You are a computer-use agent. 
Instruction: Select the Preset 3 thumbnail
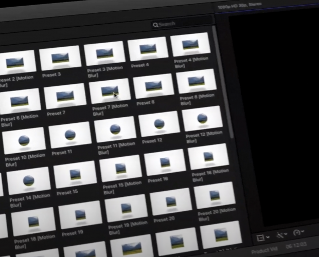60,58
